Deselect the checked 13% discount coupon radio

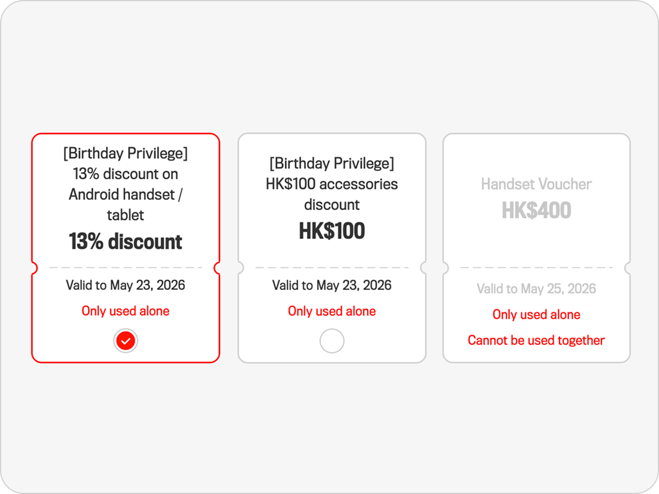(x=125, y=341)
